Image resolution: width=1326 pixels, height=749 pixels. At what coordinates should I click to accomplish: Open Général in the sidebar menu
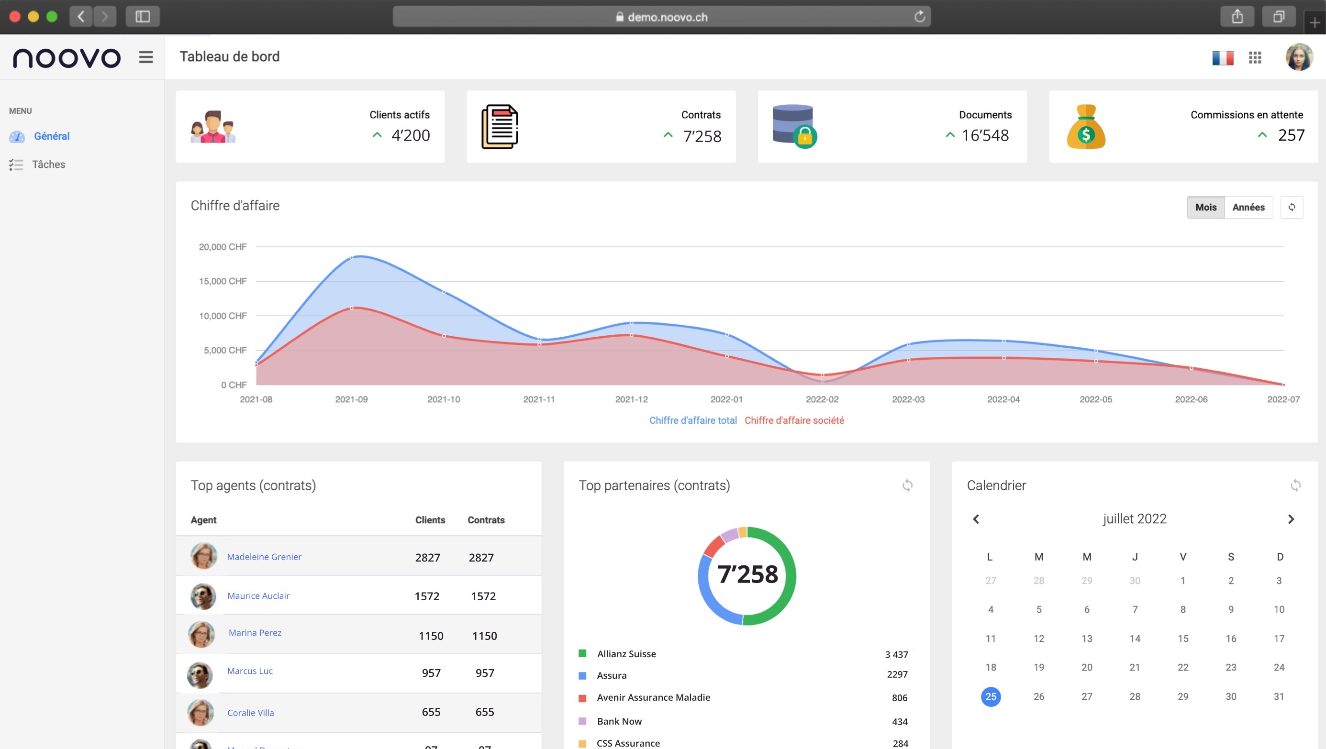[x=52, y=136]
